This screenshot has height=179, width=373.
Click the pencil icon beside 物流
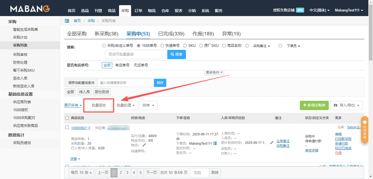pyautogui.click(x=144, y=145)
